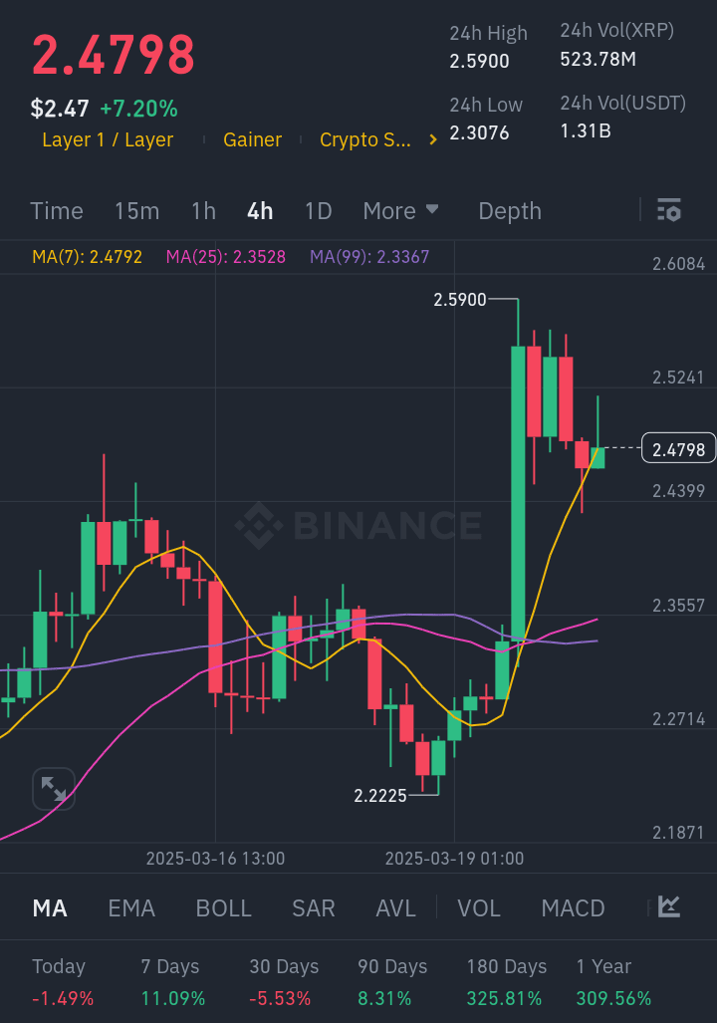Switch to the 1D interval tab
This screenshot has width=717, height=1023.
coord(318,211)
